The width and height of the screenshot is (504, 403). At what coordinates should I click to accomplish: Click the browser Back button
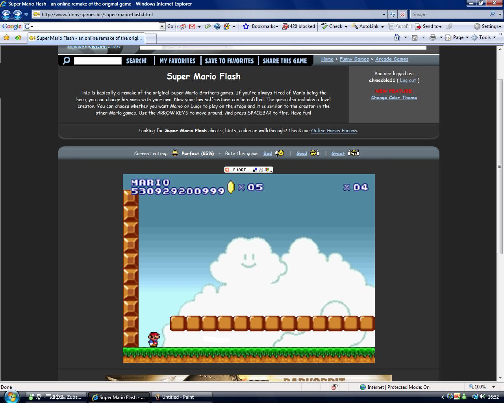[x=6, y=15]
